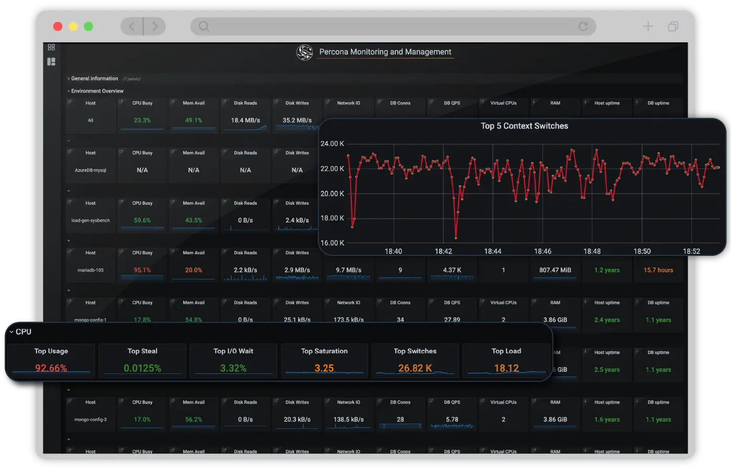Screen dimensions: 731x470
Task: Click the dashboards grid icon in the sidebar
Action: point(51,47)
